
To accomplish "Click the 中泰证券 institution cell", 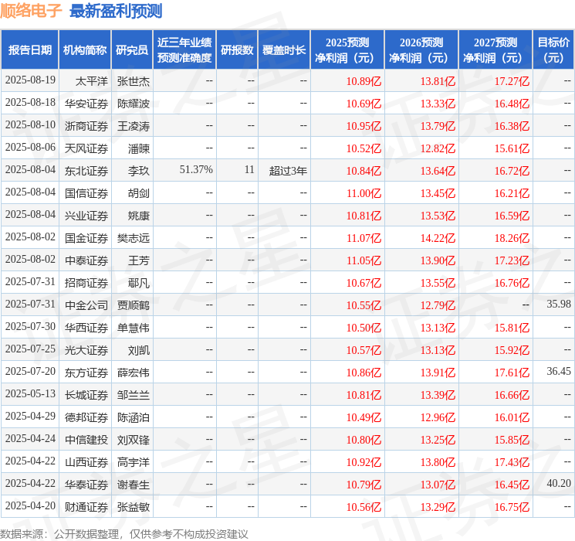I will coord(86,260).
